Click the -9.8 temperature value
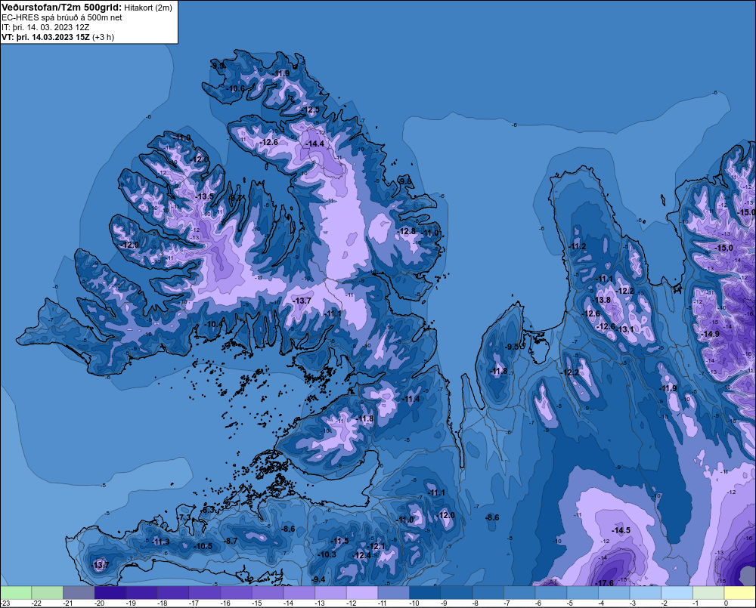756x608 pixels. 405,181
